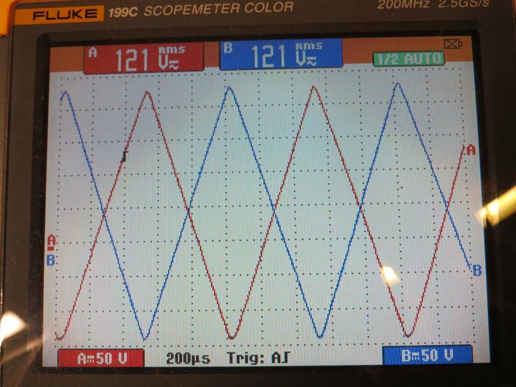516x387 pixels.
Task: Toggle the green 1/2 AUTO indicator
Action: [x=409, y=58]
